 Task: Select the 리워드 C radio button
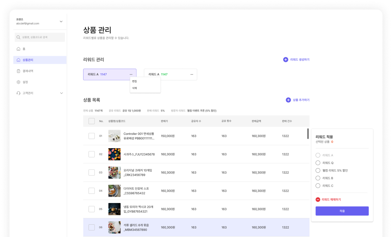click(318, 186)
